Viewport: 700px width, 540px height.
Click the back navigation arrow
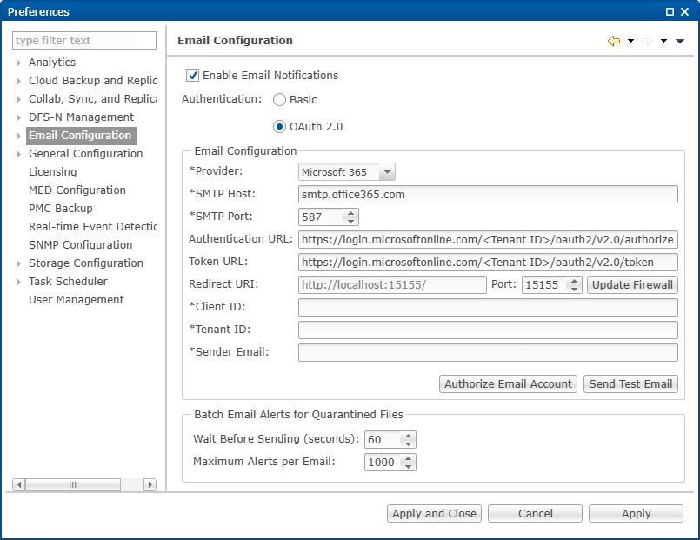614,41
